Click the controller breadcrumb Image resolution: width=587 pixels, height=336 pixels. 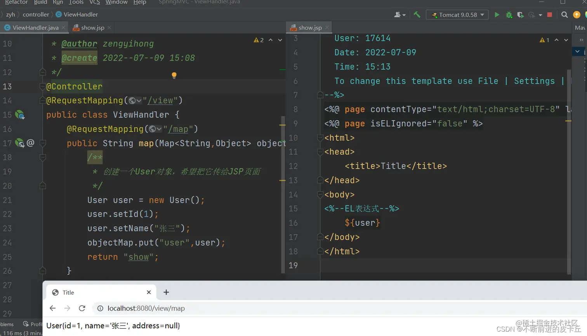[36, 14]
